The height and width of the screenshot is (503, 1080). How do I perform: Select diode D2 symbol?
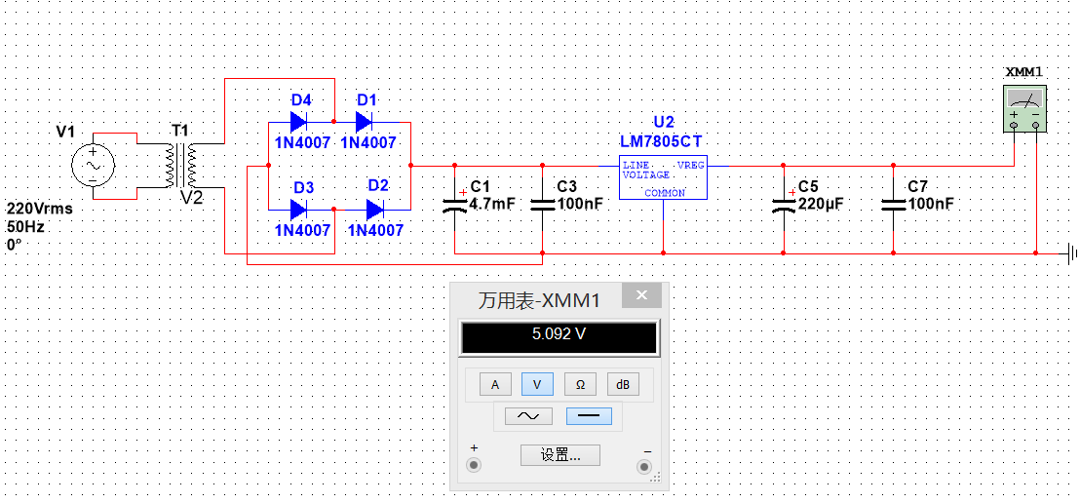pos(374,209)
